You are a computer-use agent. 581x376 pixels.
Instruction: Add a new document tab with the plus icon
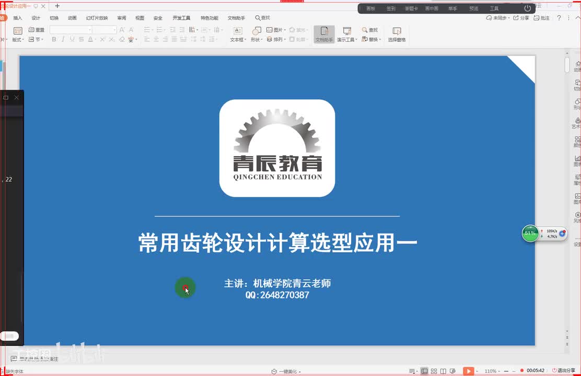click(57, 6)
